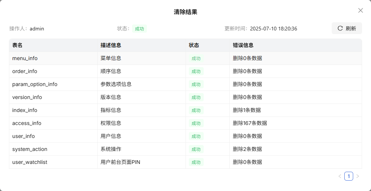This screenshot has width=371, height=191.
Task: Select the menu_info table row
Action: pyautogui.click(x=25, y=58)
